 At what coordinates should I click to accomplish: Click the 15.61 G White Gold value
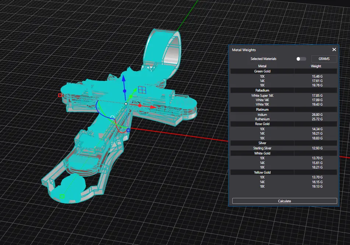click(317, 163)
